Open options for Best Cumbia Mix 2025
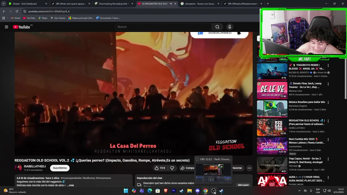Screen dimensions: 347x195 click(328, 139)
